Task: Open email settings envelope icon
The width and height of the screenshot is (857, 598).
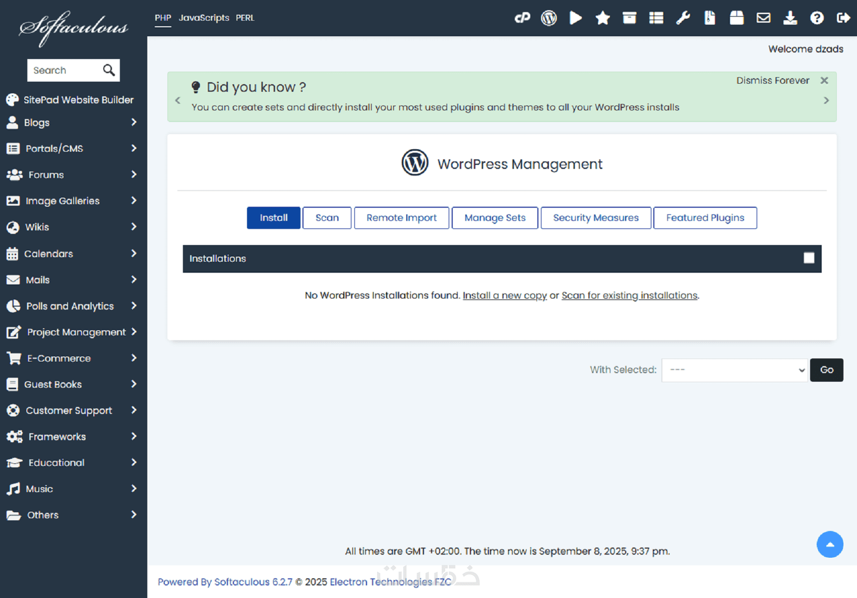Action: [x=763, y=18]
